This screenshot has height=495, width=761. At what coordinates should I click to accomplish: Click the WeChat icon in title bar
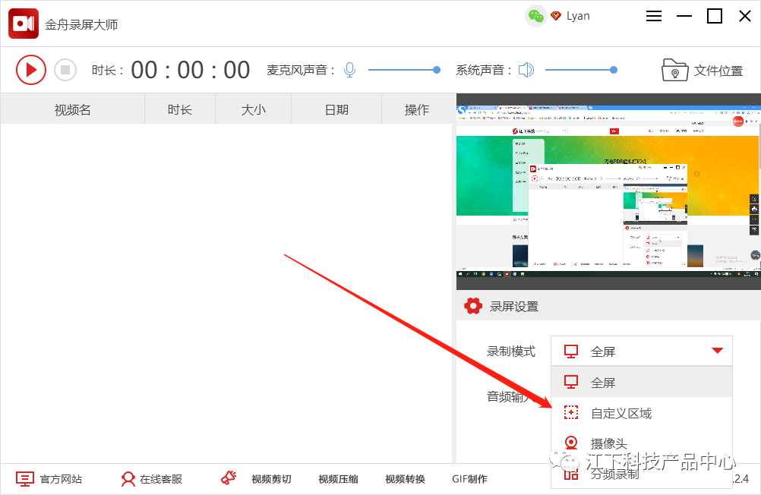point(535,16)
